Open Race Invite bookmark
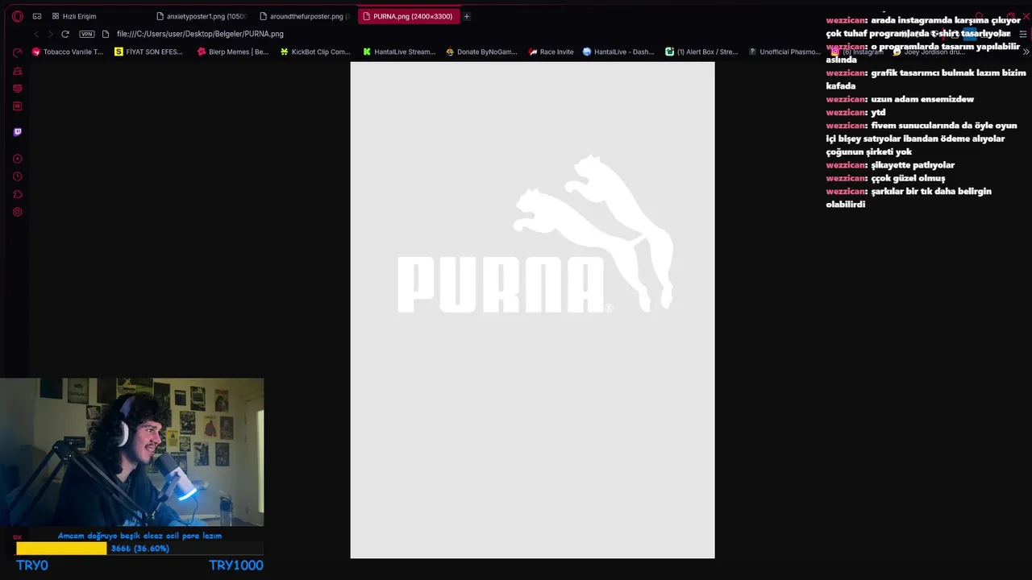This screenshot has height=580, width=1032. pyautogui.click(x=551, y=52)
